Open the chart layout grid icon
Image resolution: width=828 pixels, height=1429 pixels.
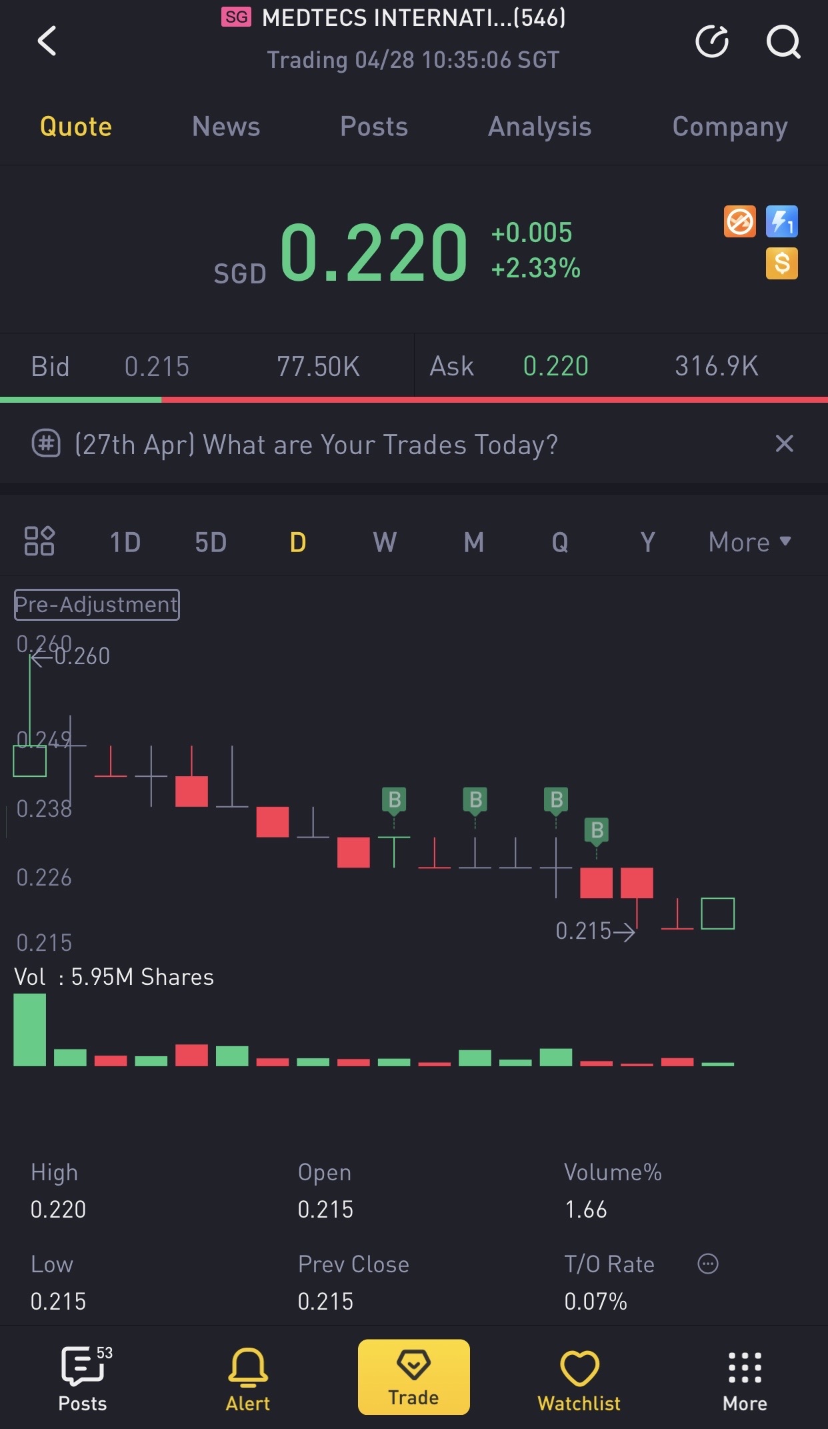tap(39, 541)
